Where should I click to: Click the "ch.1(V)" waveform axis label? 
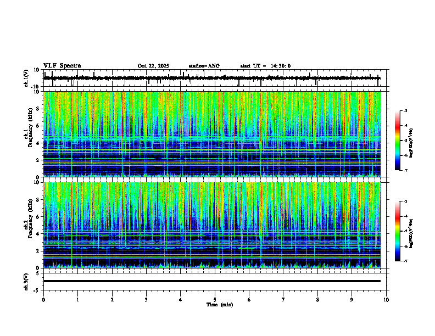tap(26, 78)
